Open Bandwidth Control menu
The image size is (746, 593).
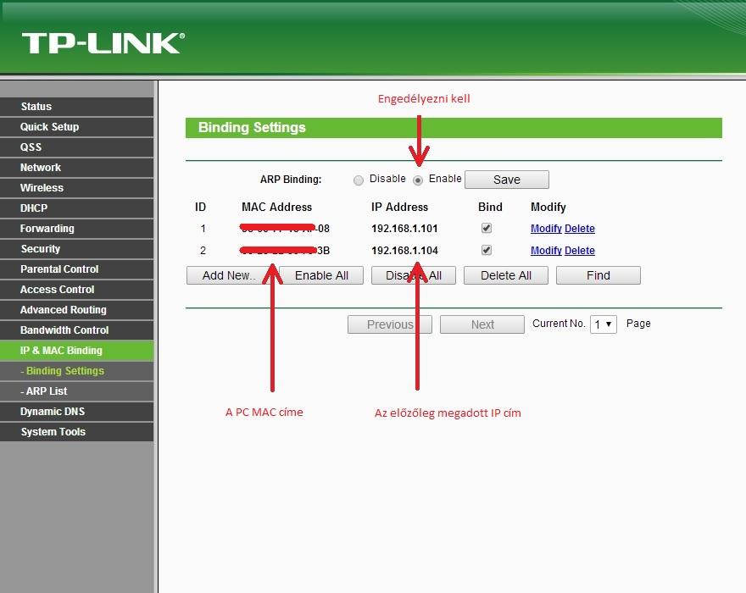[x=76, y=330]
